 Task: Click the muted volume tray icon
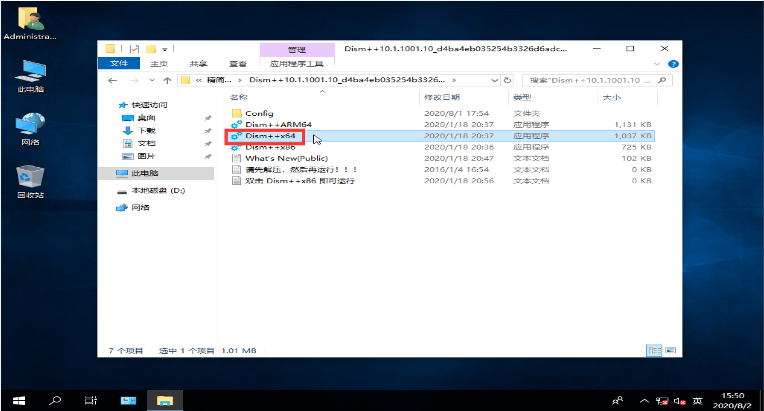click(x=680, y=401)
